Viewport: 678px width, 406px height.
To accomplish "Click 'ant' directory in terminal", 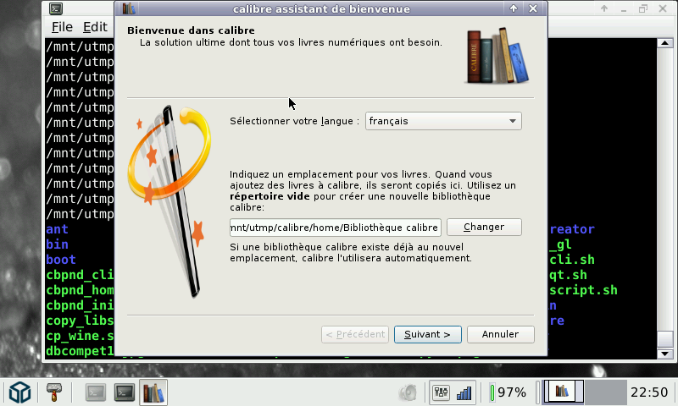I will [x=57, y=229].
